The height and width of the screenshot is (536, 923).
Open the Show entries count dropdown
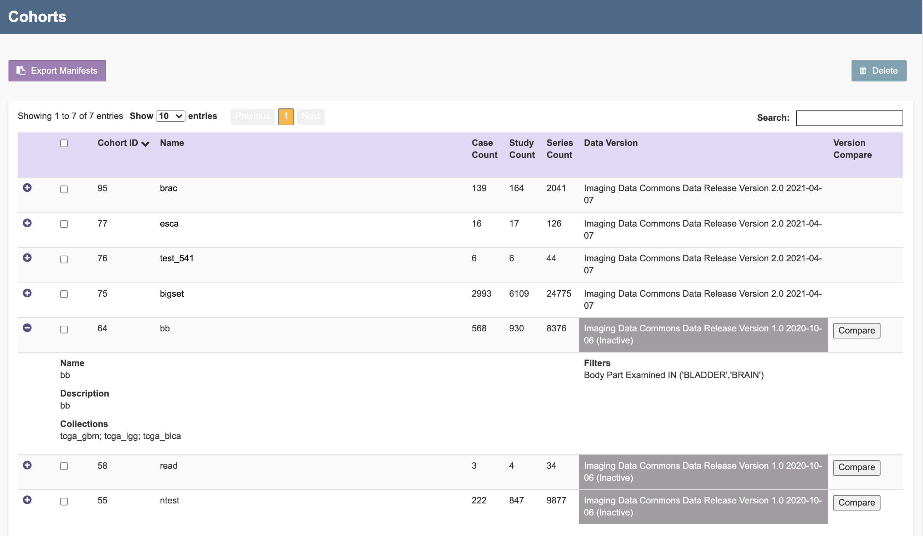coord(170,116)
